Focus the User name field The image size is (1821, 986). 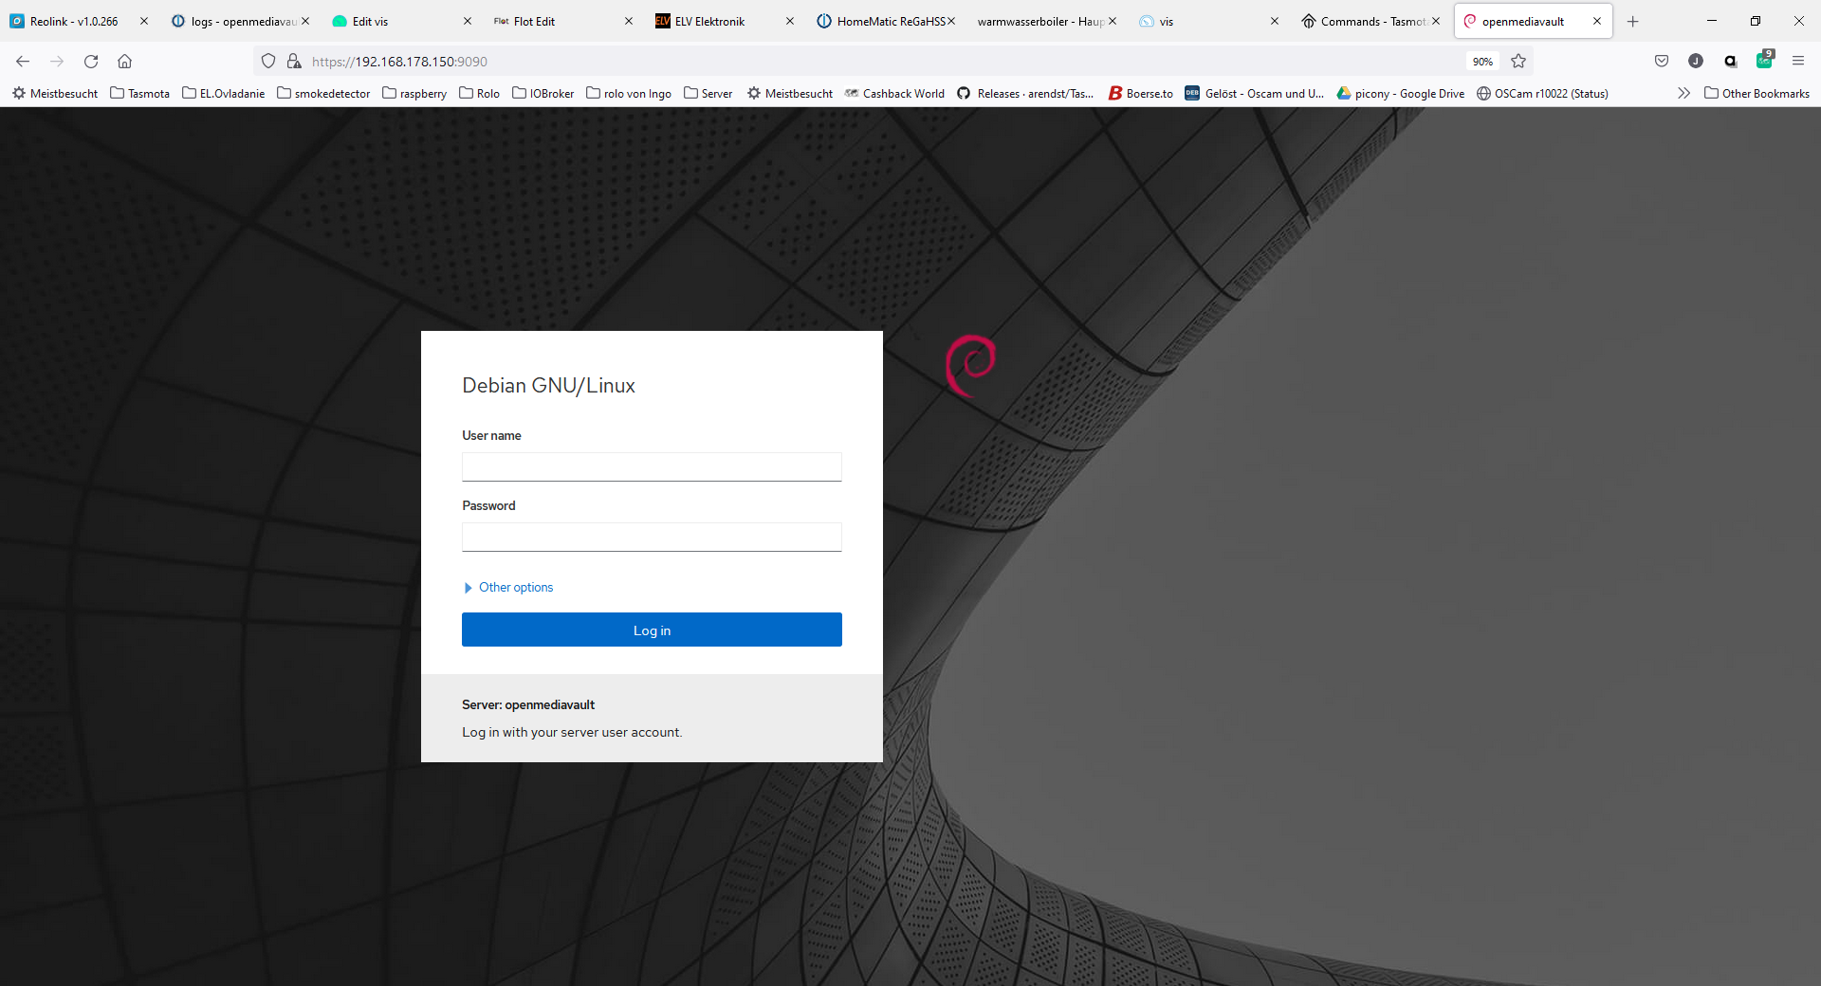coord(652,466)
